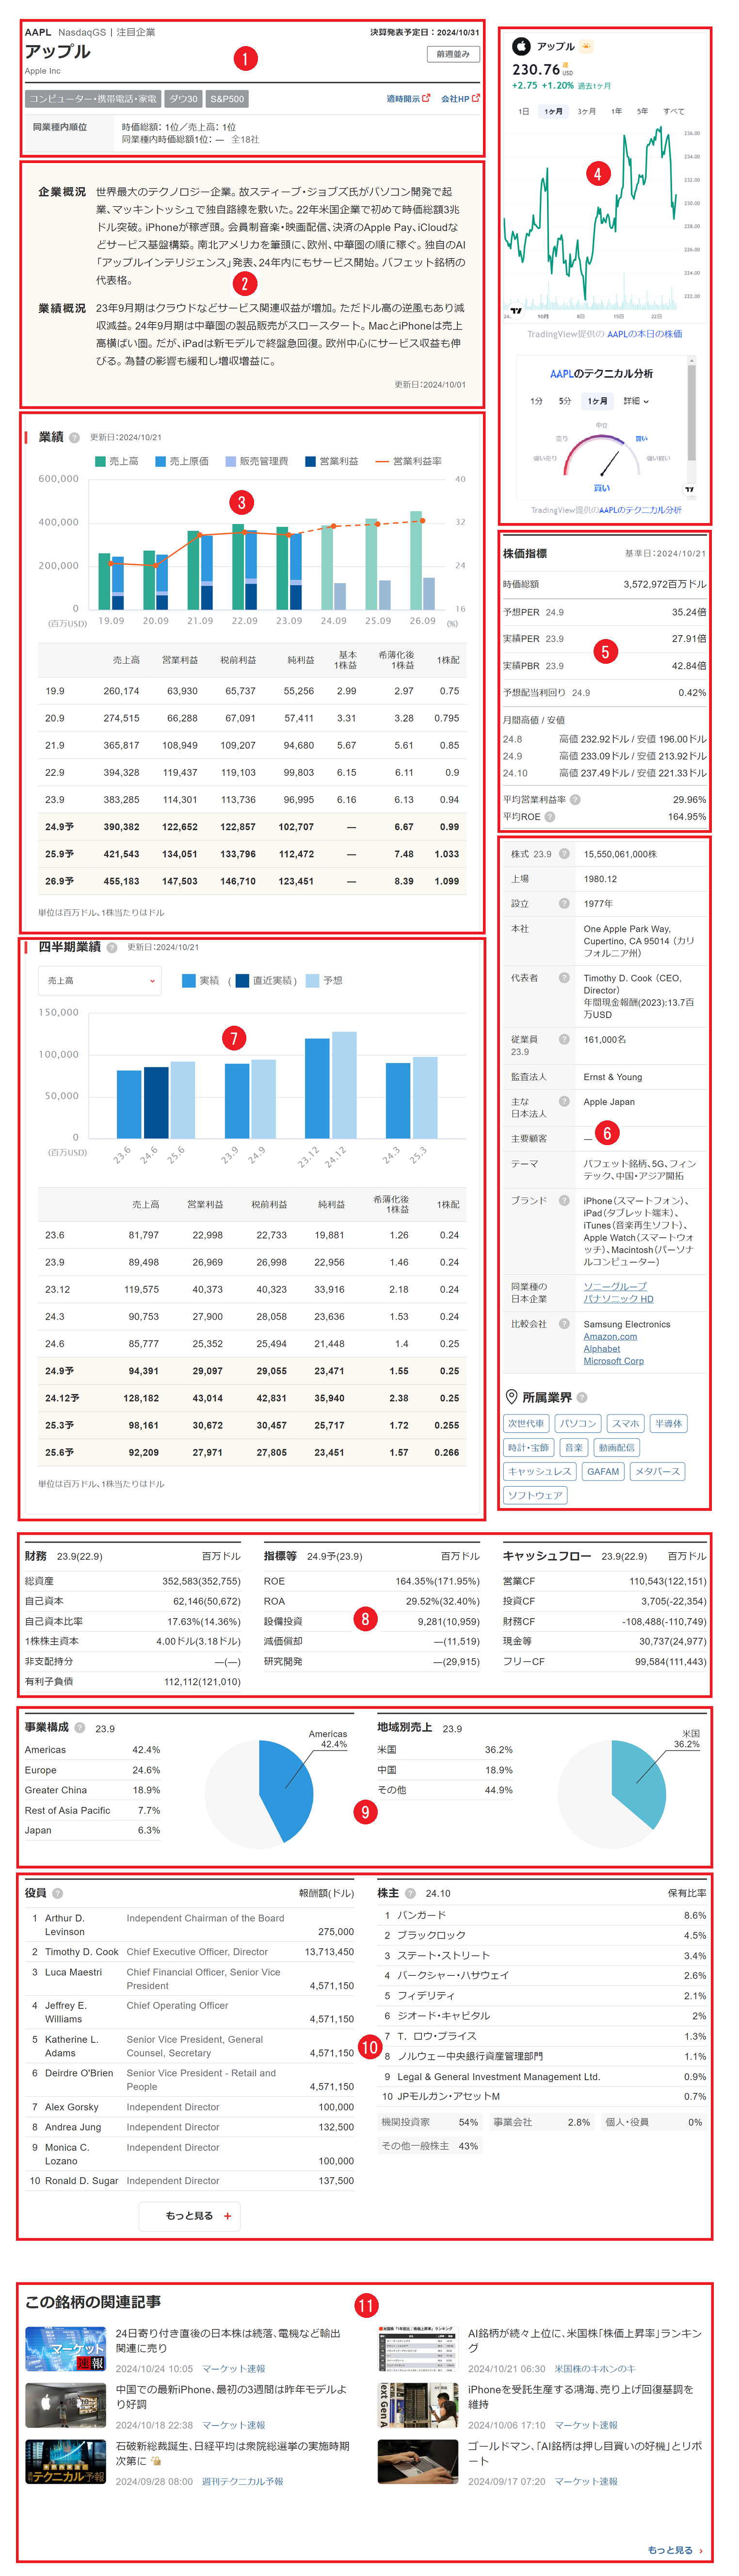Viewport: 739px width, 2576px height.
Task: Open thumbnail of 中国での最新iPhone article
Action: click(x=65, y=2405)
